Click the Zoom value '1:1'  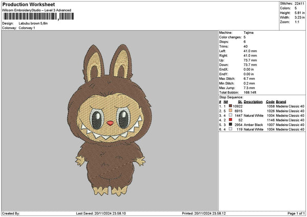(x=297, y=22)
